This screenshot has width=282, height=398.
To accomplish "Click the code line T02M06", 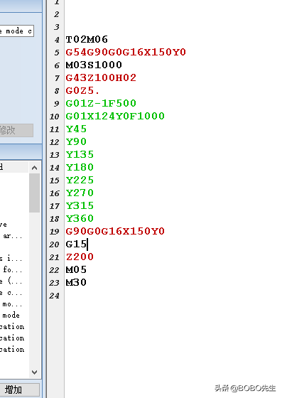I will tap(87, 39).
